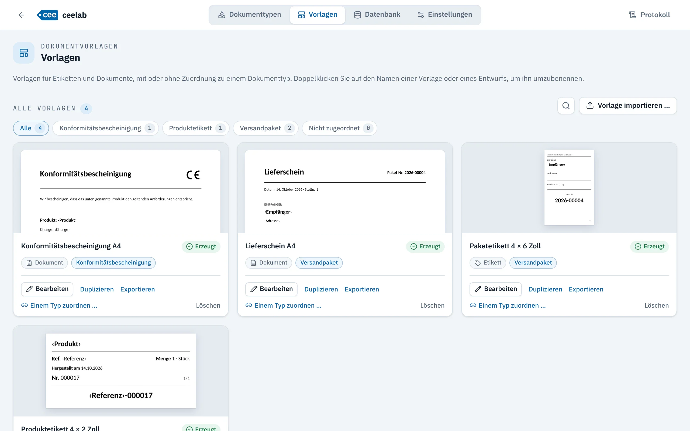Export the Konformitätsbescheinigung A4 template
This screenshot has width=690, height=431.
pos(137,289)
